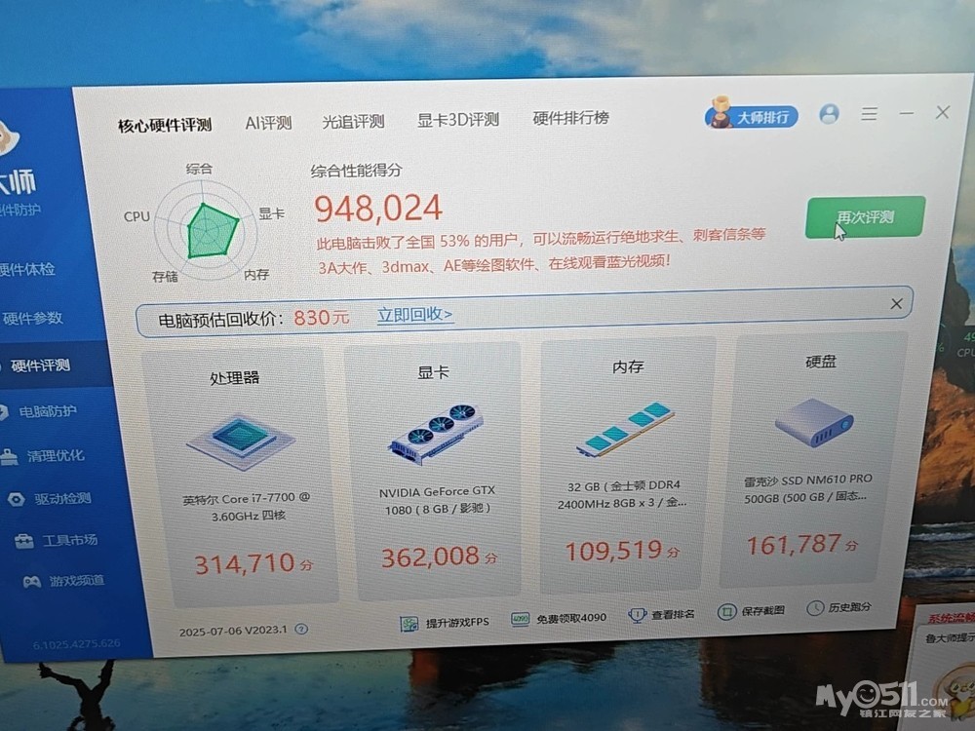Image resolution: width=975 pixels, height=731 pixels.
Task: Open 历史跑分 history clock icon
Action: (815, 609)
